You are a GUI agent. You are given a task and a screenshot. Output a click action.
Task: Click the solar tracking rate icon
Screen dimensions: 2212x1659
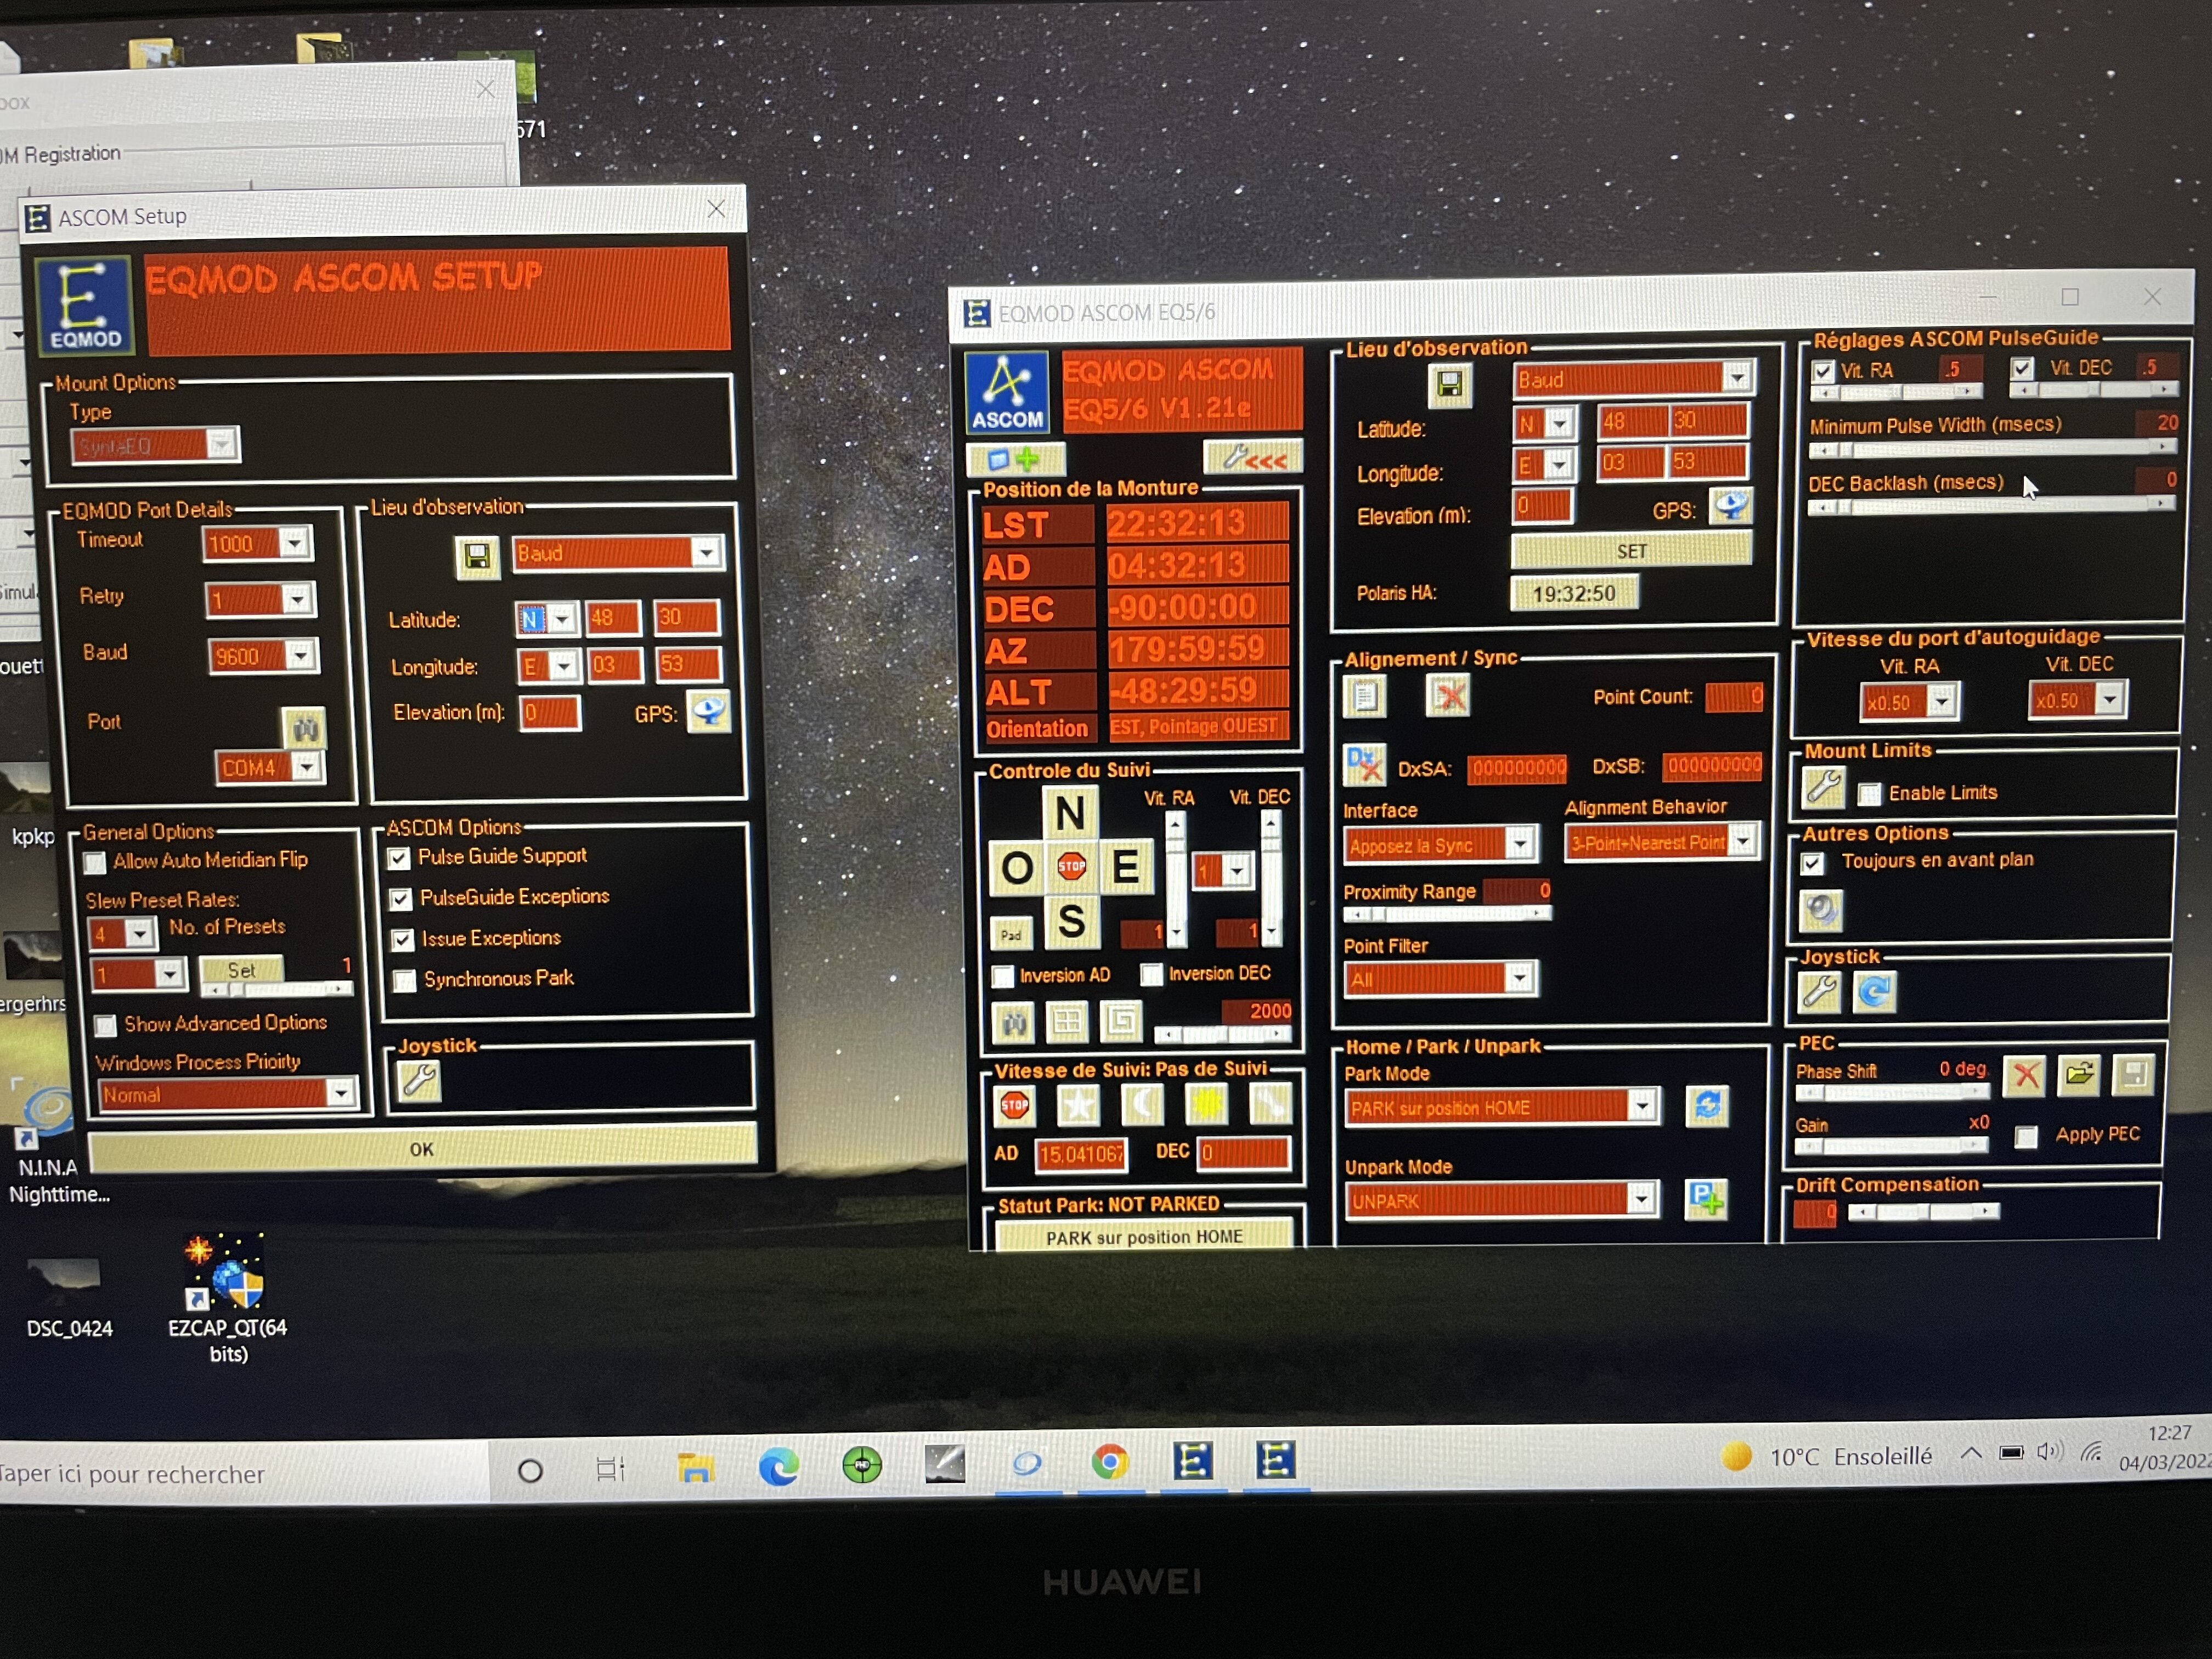1206,1105
